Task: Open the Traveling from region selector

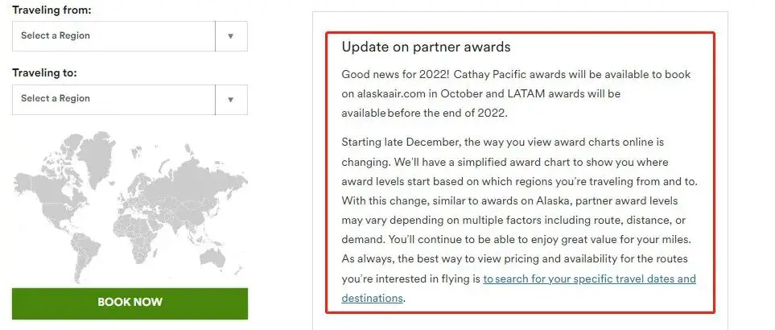Action: (130, 36)
